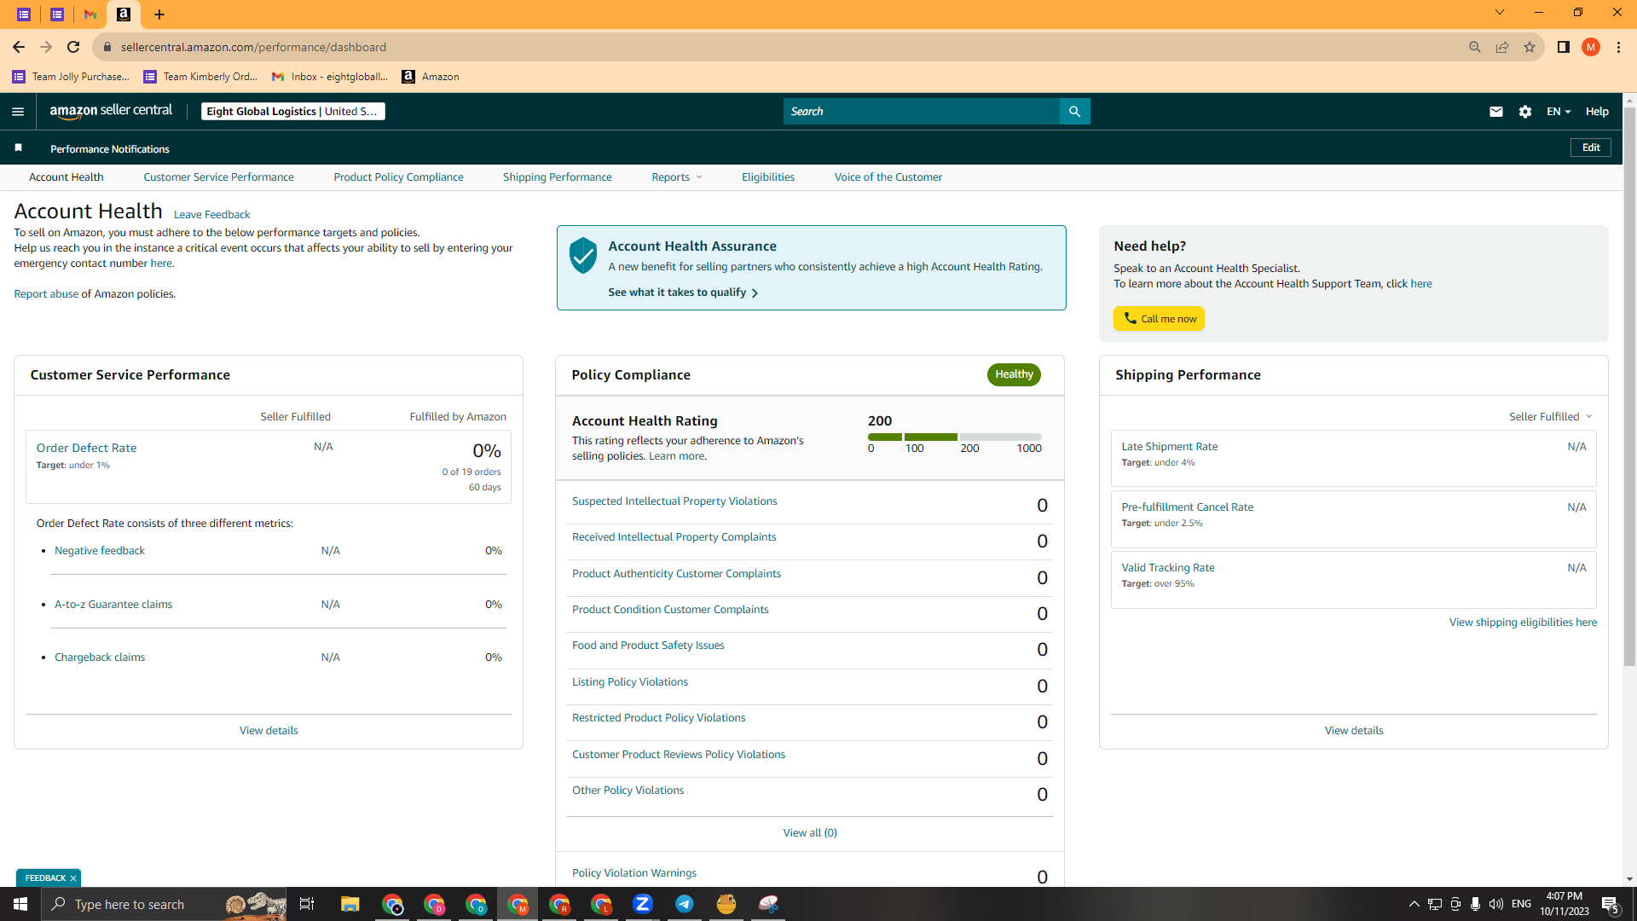Open Voice of the Customer tab
This screenshot has height=921, width=1637.
888,177
